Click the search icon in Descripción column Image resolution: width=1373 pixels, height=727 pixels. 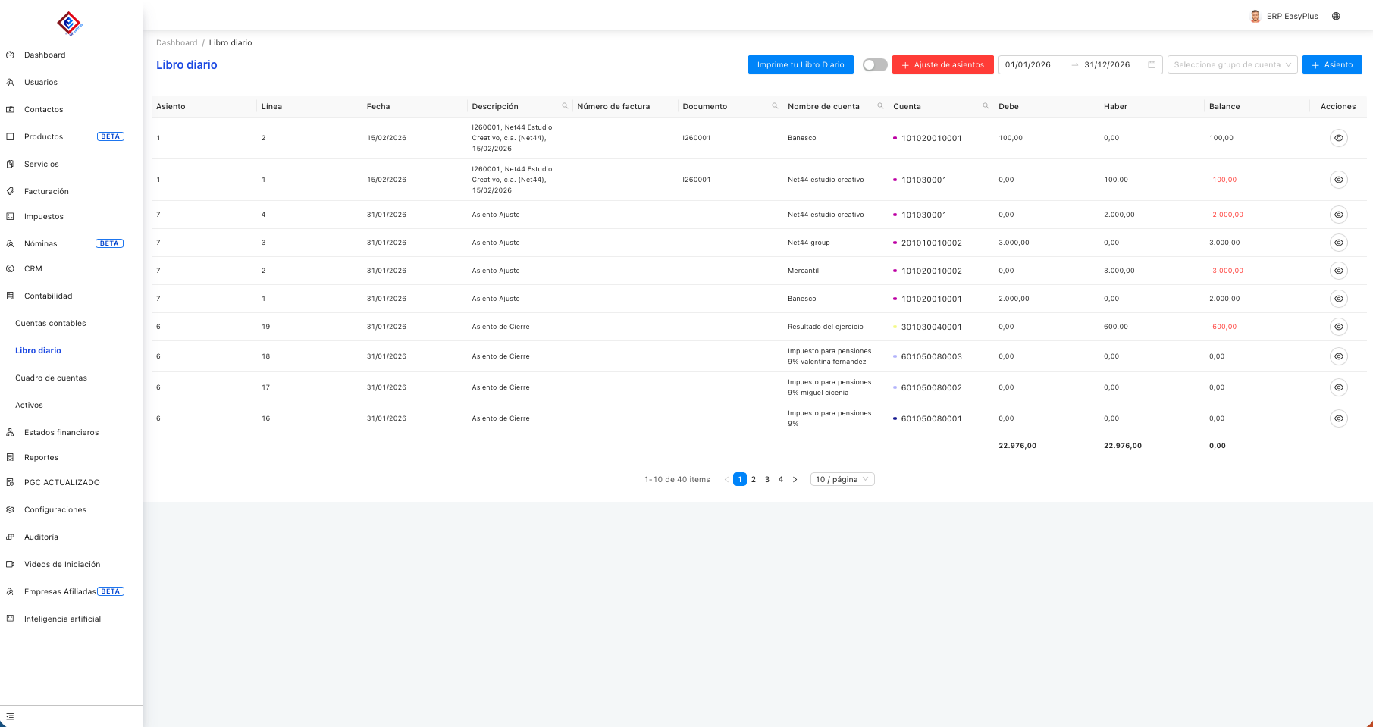coord(565,106)
